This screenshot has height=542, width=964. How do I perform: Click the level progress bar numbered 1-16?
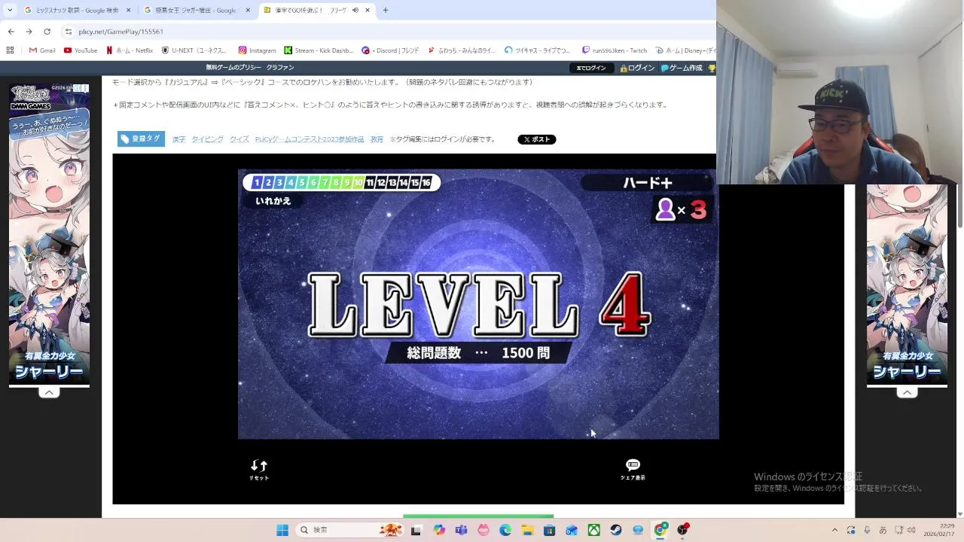tap(341, 182)
